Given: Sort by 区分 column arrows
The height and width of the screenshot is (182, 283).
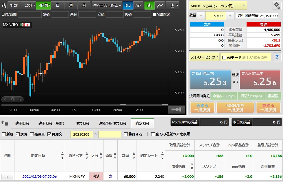Looking at the screenshot, I should tap(101, 155).
